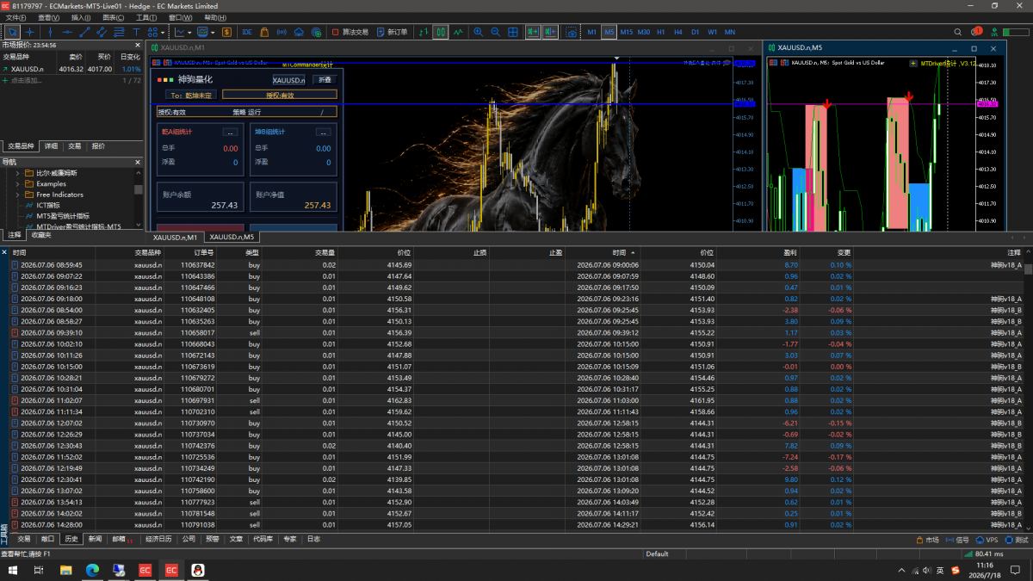Select the Fibonacci retracement tool
This screenshot has width=1033, height=581.
(x=119, y=32)
